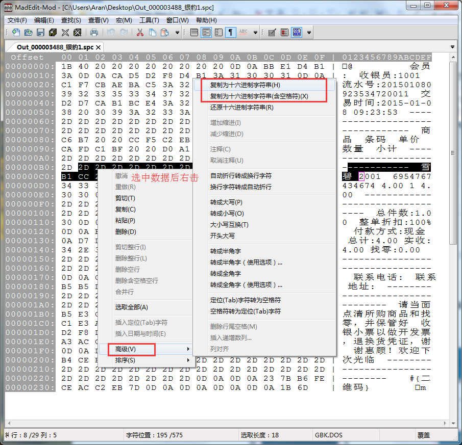Open the 宏(M) menu
462x445 pixels.
tap(124, 20)
